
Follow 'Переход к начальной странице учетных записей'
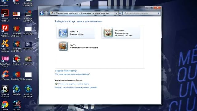click(76, 88)
